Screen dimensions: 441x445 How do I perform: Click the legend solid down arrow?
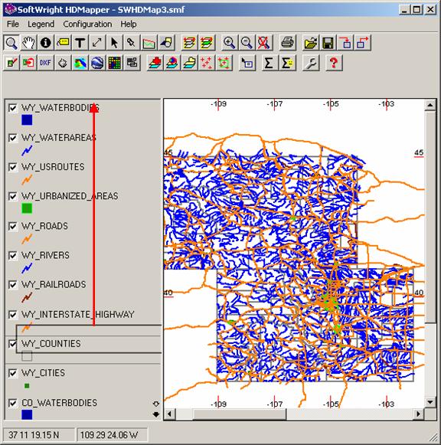coord(156,414)
